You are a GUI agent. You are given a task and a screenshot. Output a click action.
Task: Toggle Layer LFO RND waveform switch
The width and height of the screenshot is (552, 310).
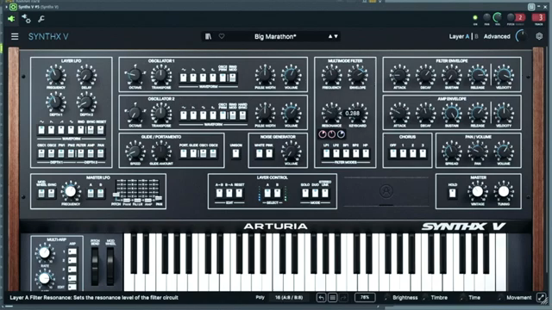tap(81, 130)
